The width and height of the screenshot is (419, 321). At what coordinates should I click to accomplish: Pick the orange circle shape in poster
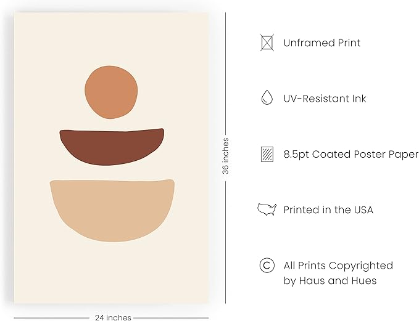click(x=111, y=92)
